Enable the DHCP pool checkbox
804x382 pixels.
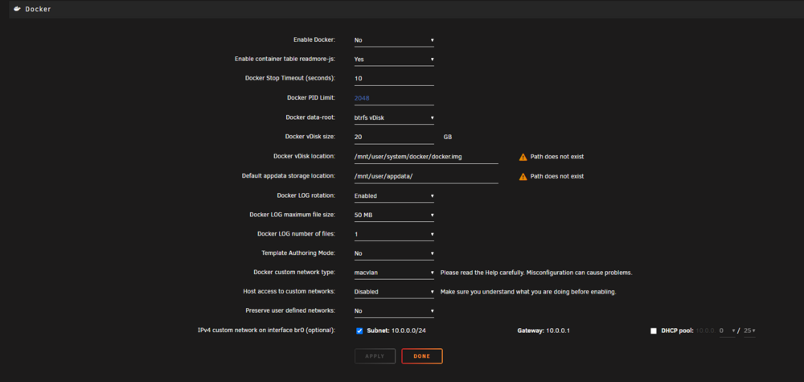pos(653,331)
